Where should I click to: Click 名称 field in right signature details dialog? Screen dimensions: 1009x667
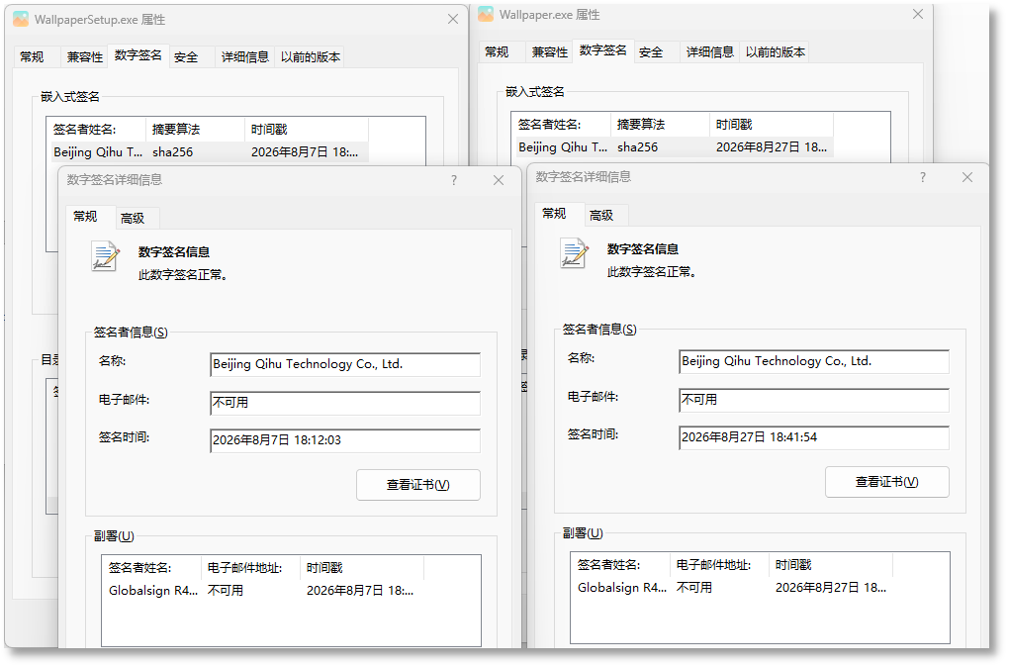[x=814, y=361]
